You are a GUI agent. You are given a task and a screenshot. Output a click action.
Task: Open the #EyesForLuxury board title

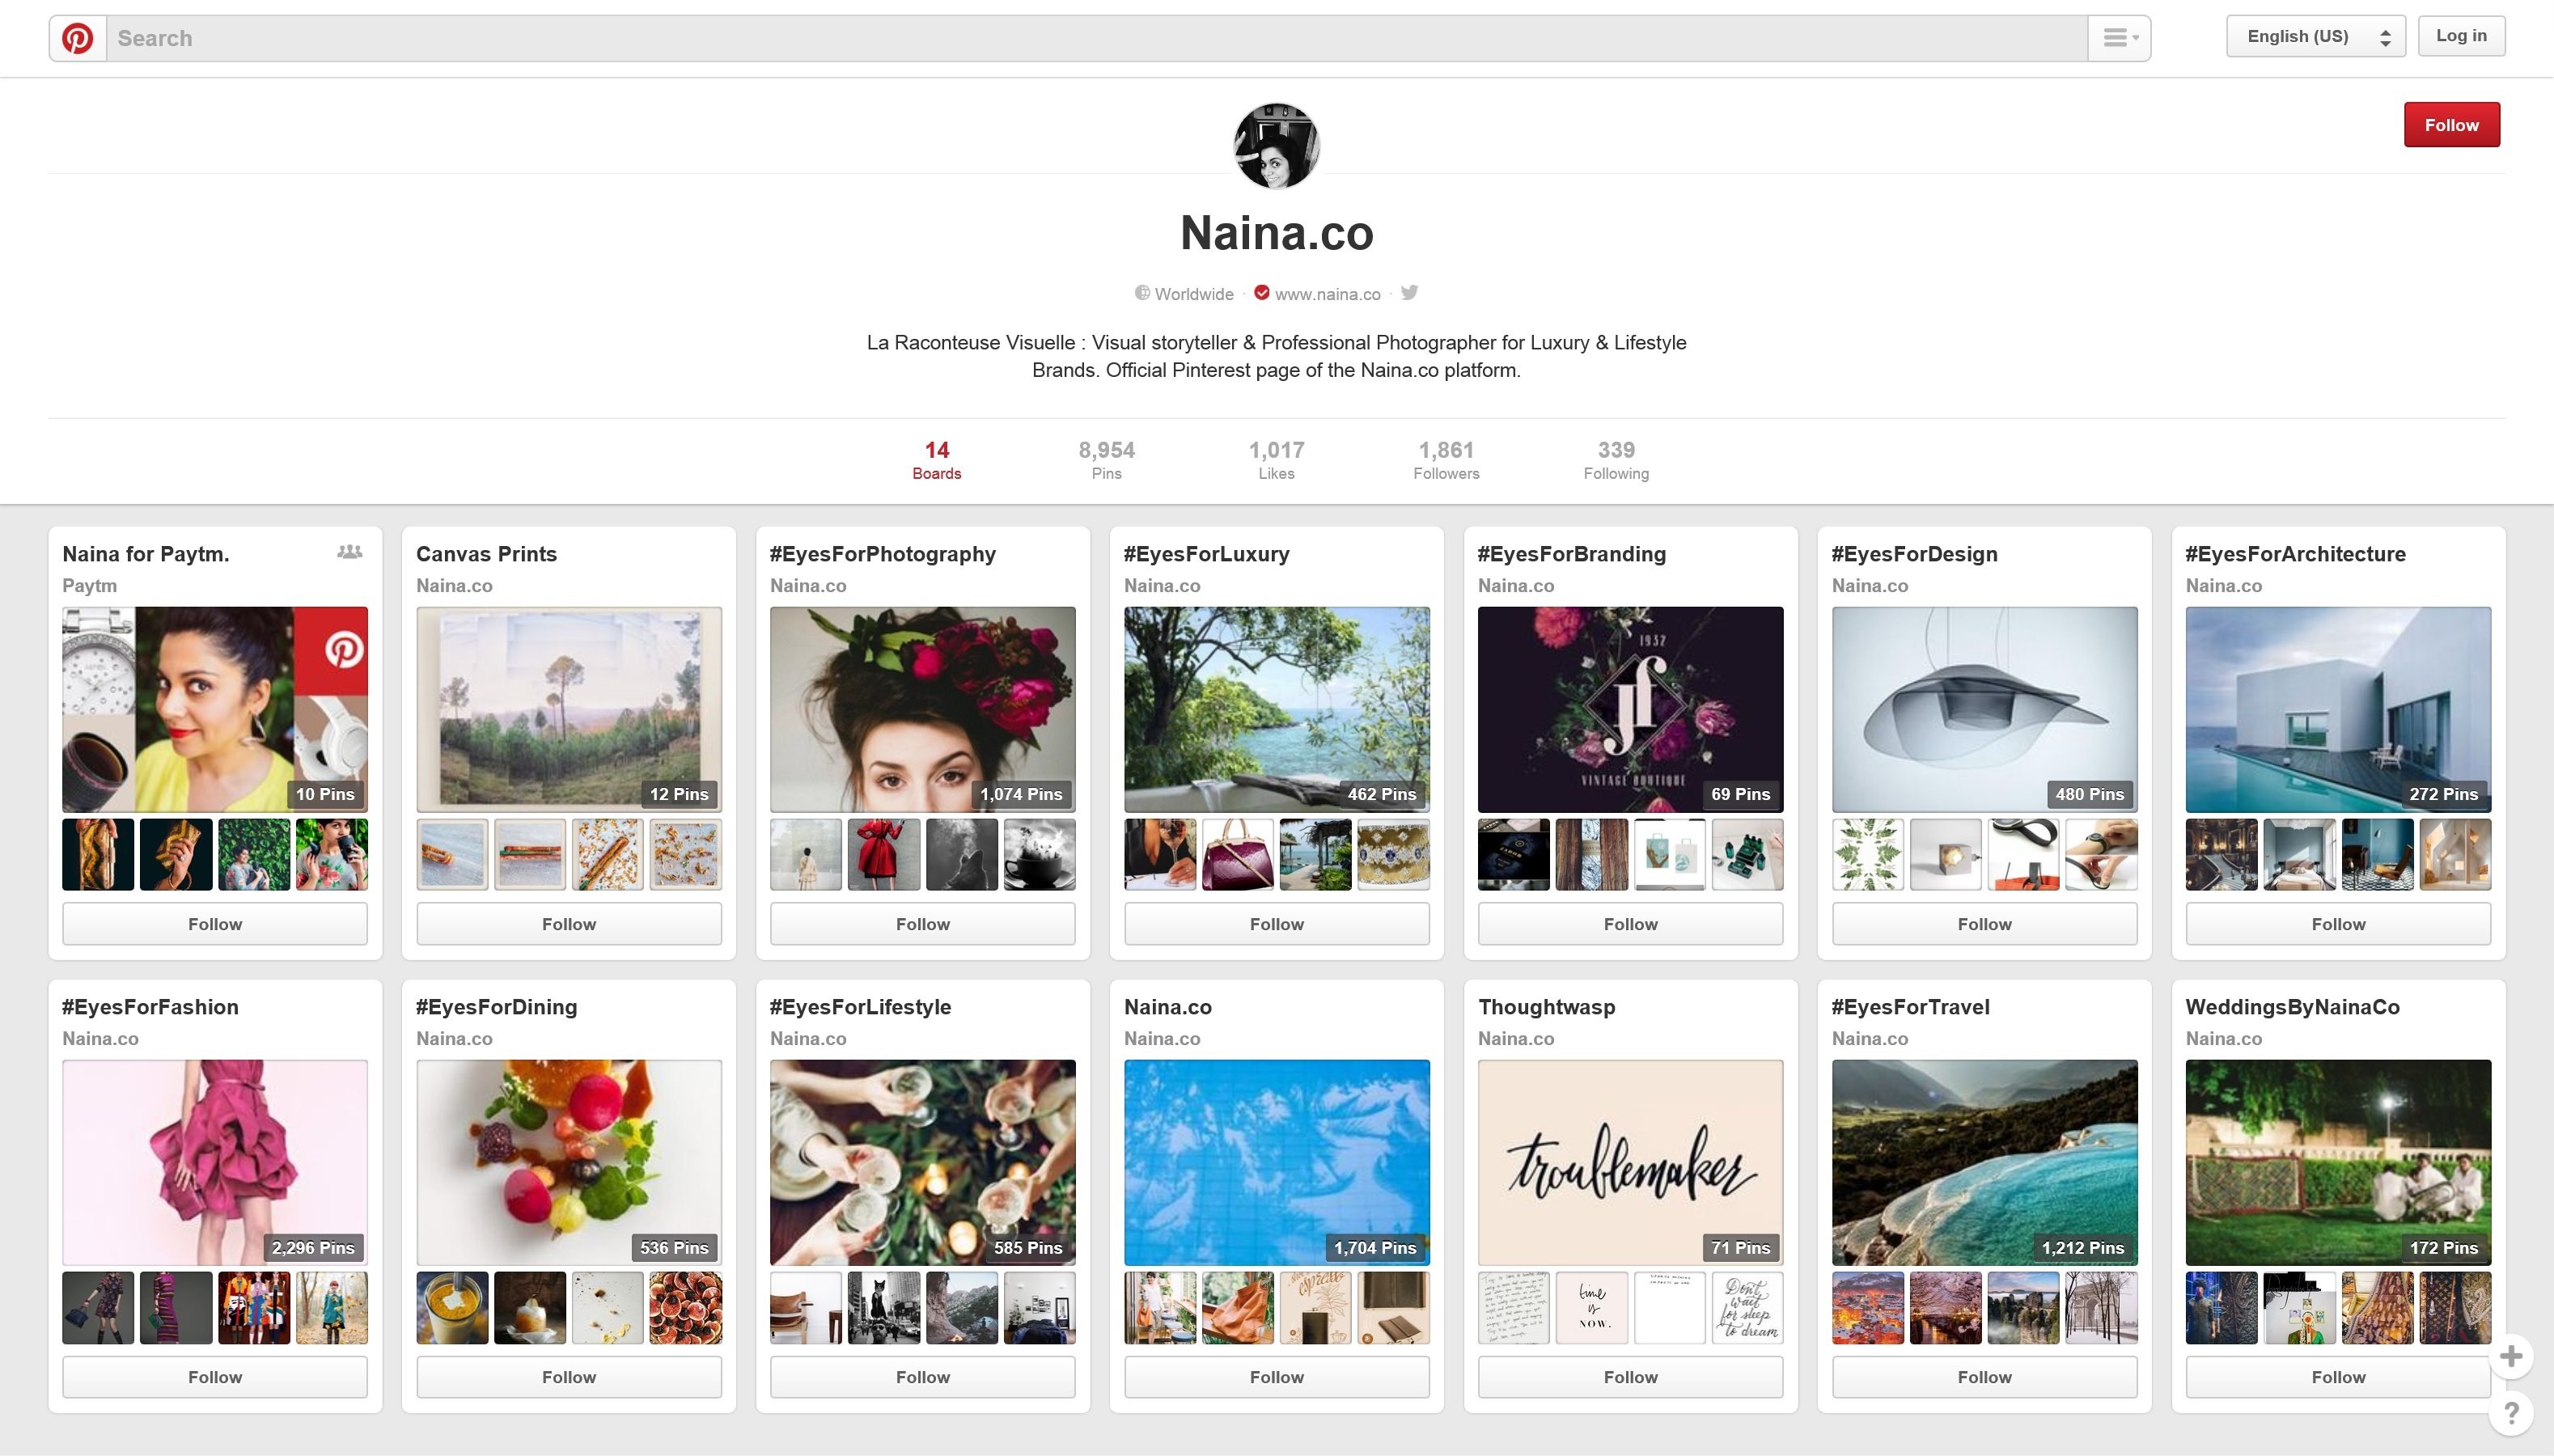[1206, 554]
